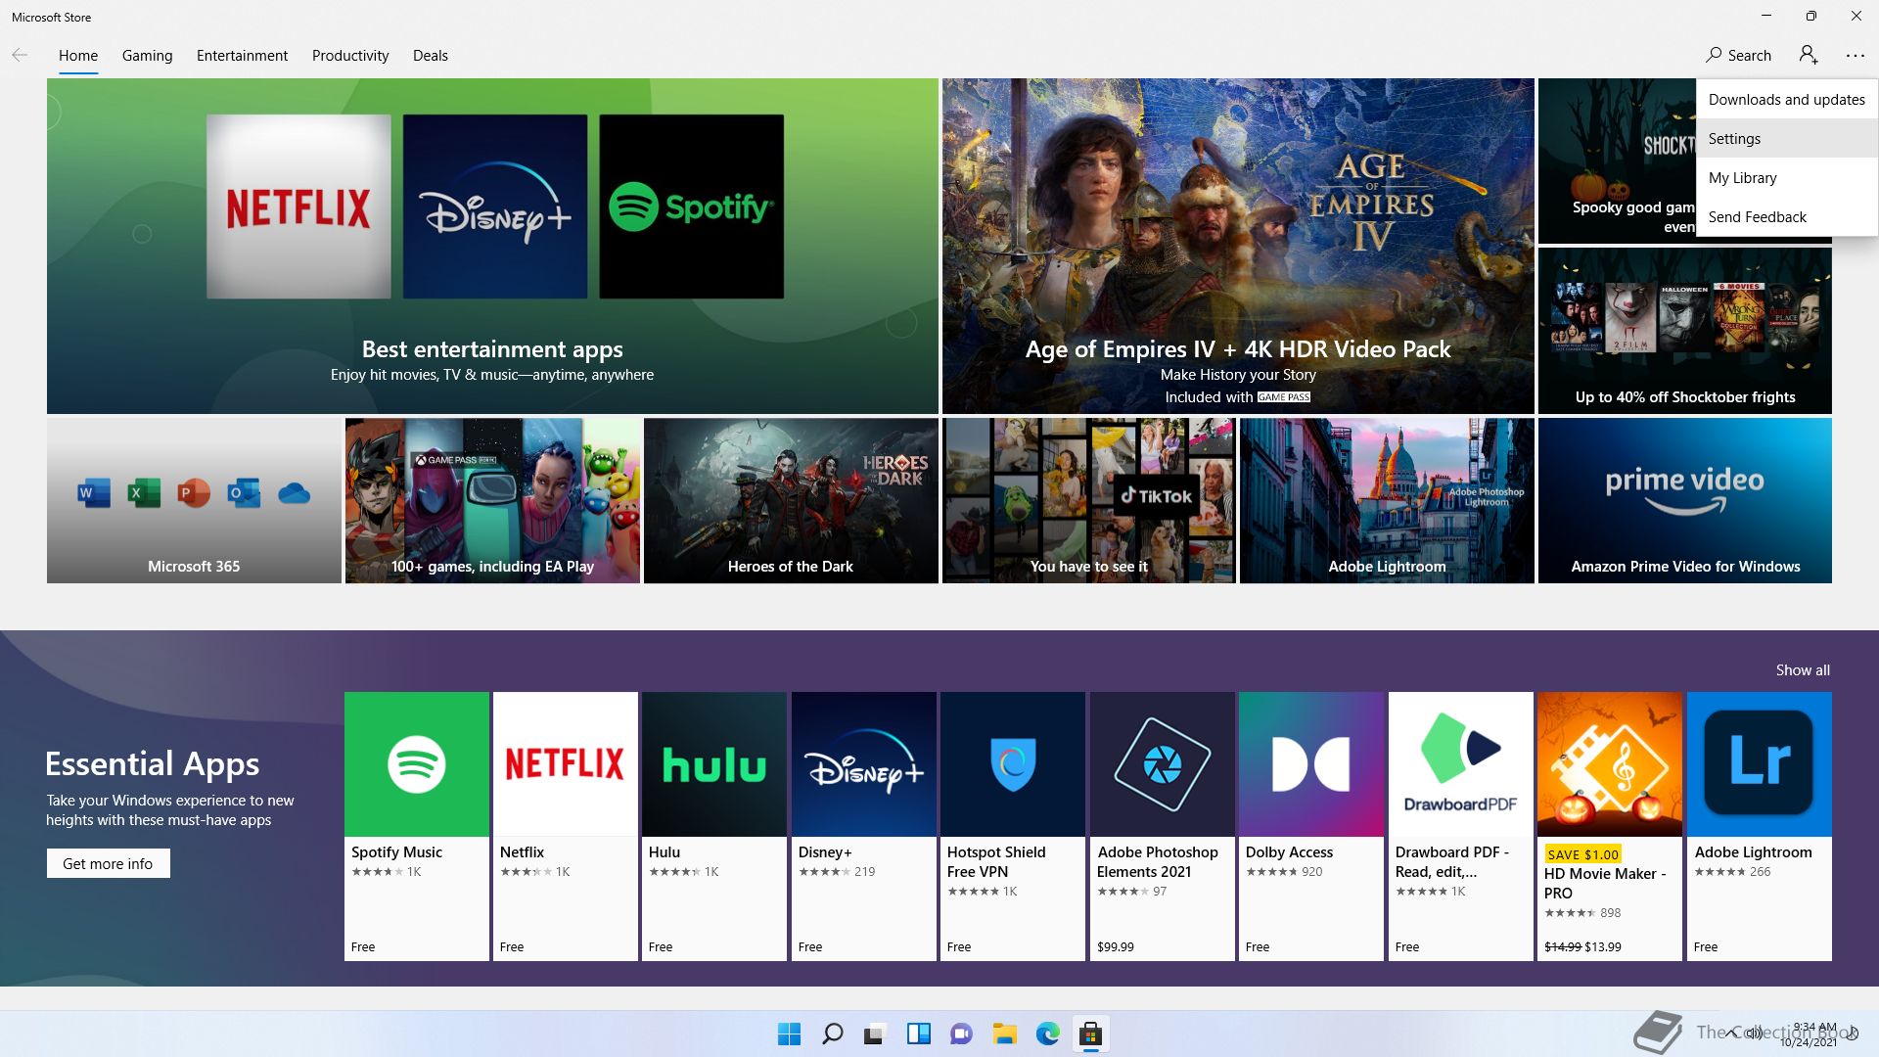Close the three-dot more menu
Viewport: 1879px width, 1057px height.
[x=1856, y=56]
